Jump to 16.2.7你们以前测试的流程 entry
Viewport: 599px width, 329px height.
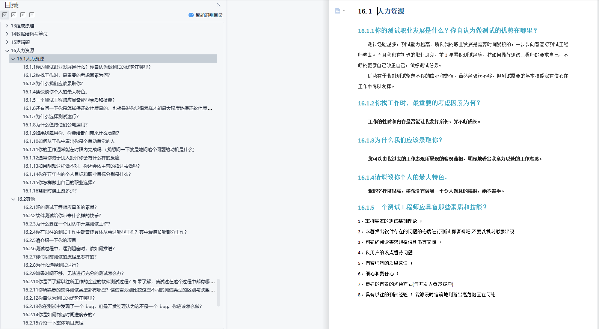60,257
